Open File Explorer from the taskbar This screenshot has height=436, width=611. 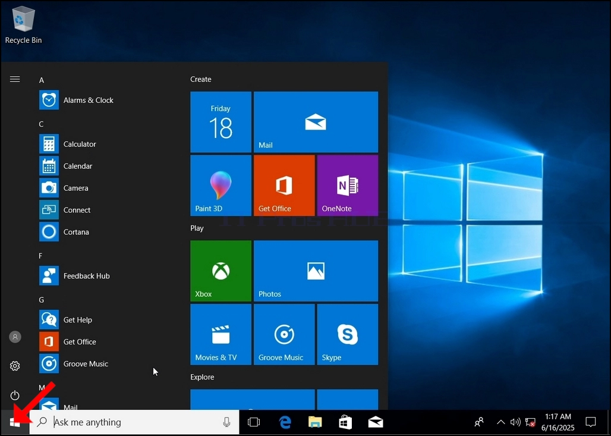tap(315, 422)
